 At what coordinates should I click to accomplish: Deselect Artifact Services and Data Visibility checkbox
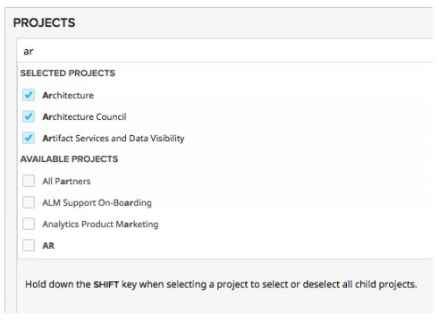pyautogui.click(x=29, y=138)
